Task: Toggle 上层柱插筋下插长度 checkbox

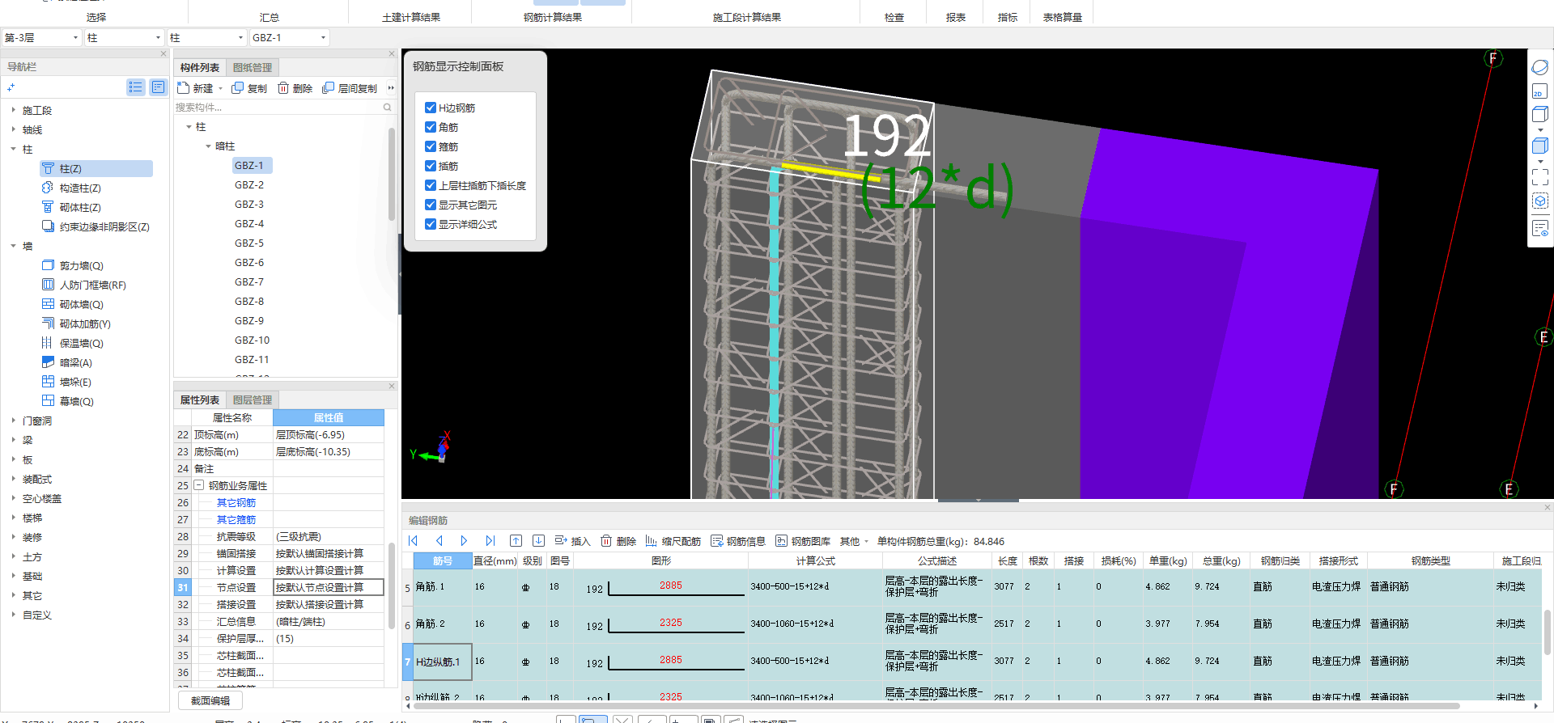Action: pos(431,185)
